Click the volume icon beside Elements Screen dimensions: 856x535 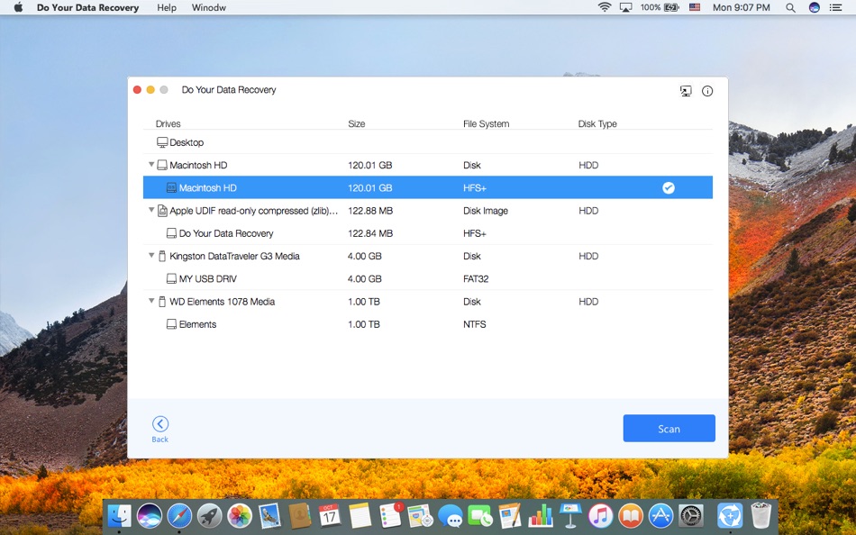click(171, 324)
